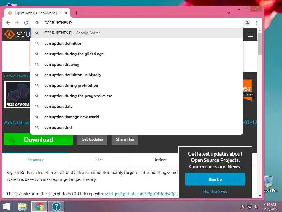Image resolution: width=282 pixels, height=212 pixels.
Task: Dismiss popup with 'No, Thank you'
Action: (x=215, y=191)
